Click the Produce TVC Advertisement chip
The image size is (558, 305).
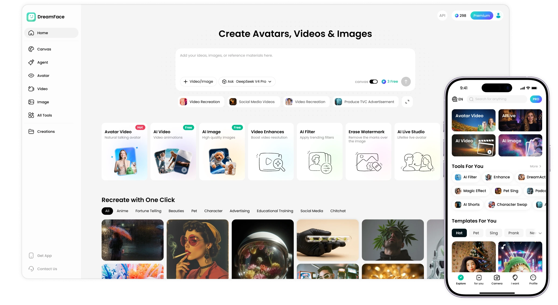365,102
